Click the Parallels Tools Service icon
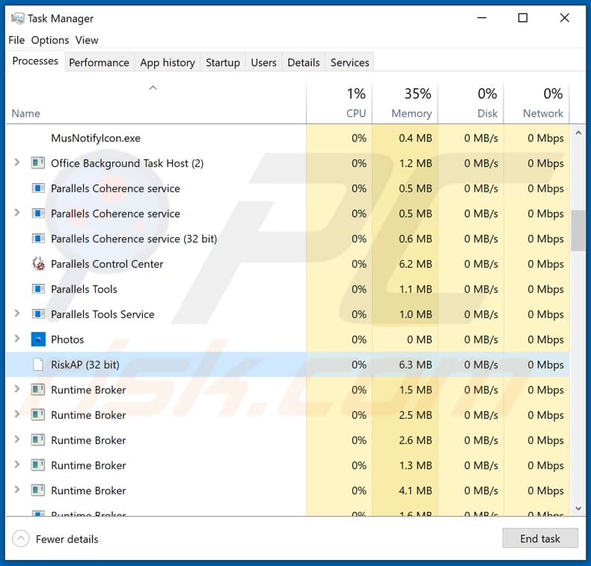Image resolution: width=591 pixels, height=566 pixels. [38, 314]
